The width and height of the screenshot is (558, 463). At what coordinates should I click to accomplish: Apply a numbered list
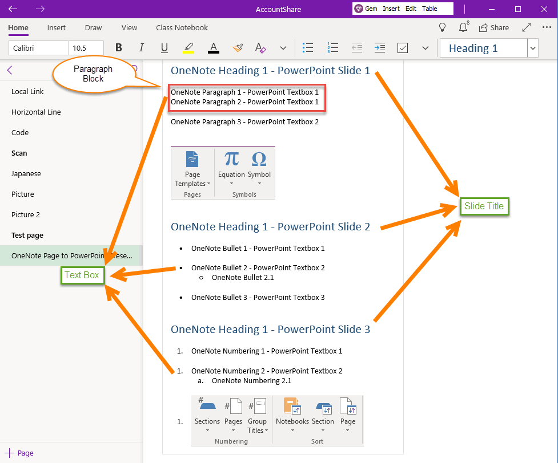(x=333, y=48)
